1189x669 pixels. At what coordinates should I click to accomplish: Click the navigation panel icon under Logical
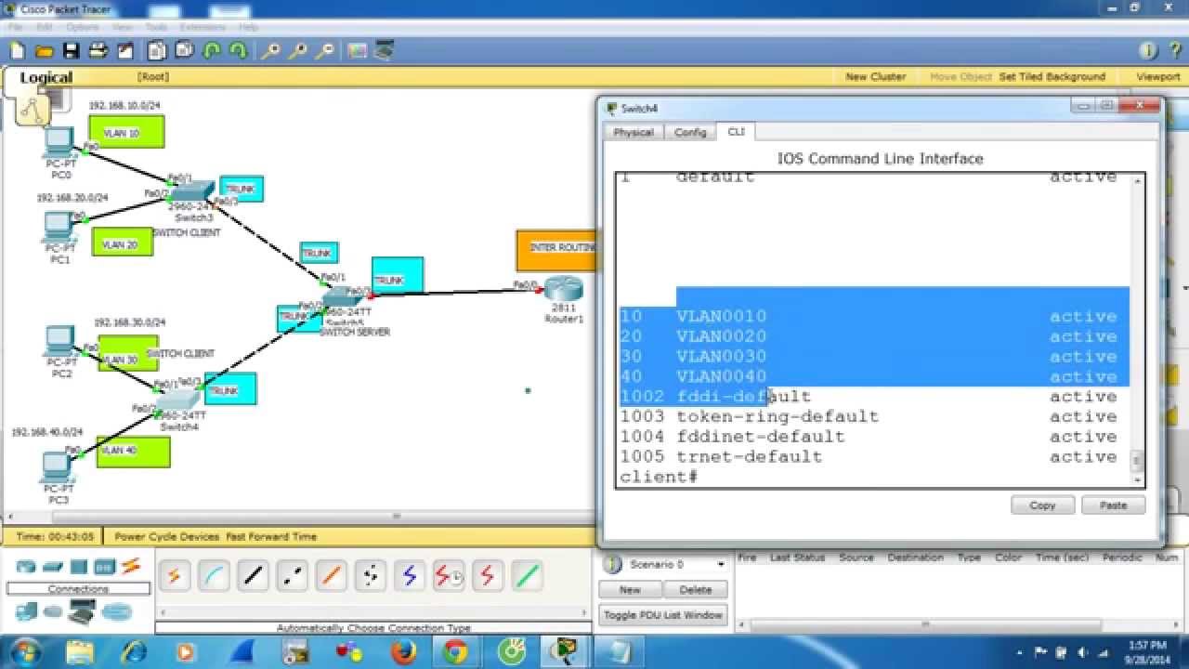[33, 111]
